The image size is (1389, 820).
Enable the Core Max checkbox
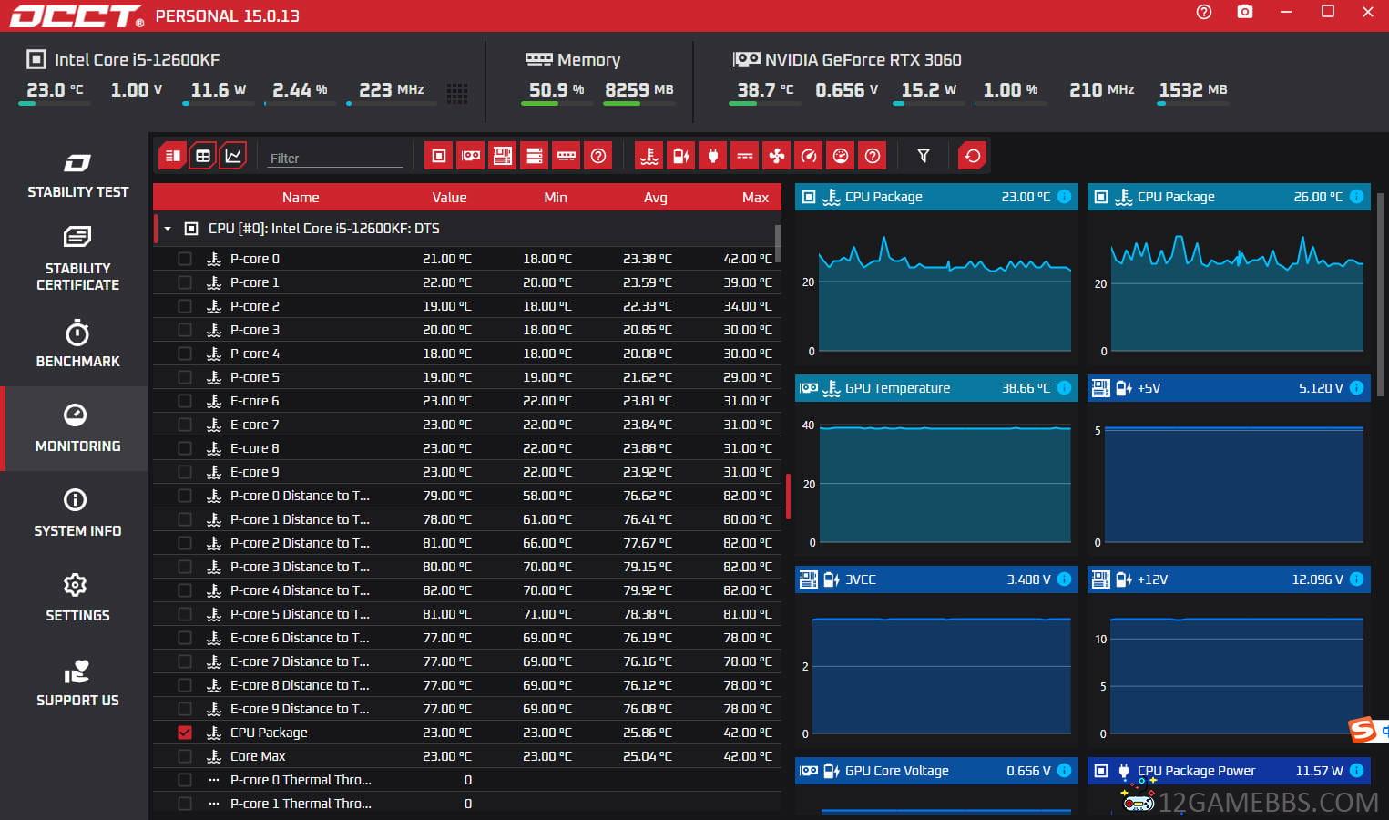pos(185,756)
